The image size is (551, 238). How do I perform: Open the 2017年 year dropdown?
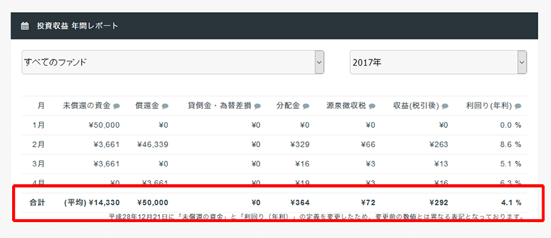[438, 62]
